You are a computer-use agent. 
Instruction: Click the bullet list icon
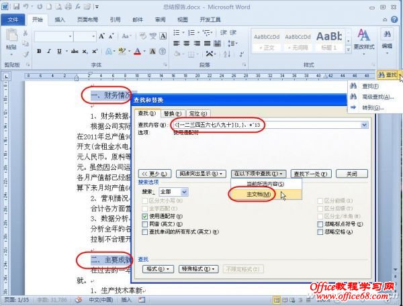pyautogui.click(x=177, y=33)
